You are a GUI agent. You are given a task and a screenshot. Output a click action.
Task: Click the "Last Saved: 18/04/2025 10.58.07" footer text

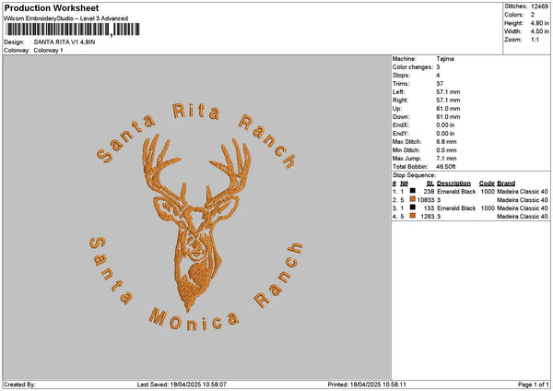(x=182, y=385)
